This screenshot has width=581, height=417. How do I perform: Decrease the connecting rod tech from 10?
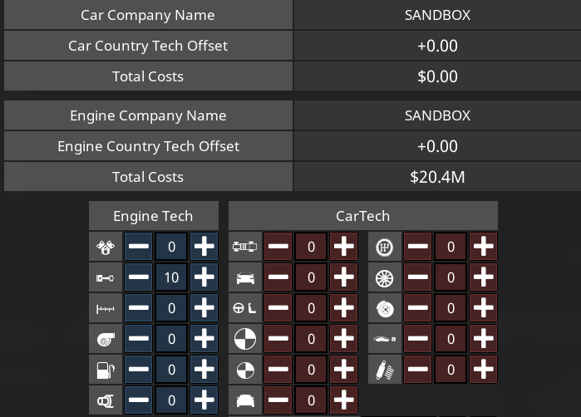point(139,277)
